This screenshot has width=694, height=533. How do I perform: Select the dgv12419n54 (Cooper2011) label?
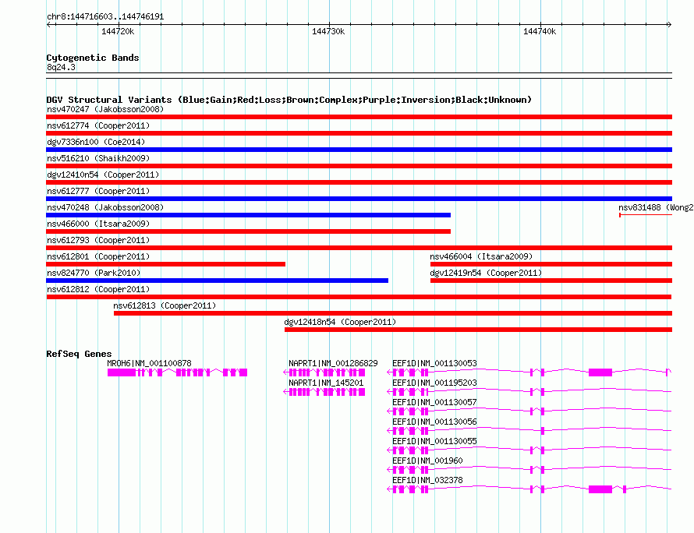coord(486,273)
